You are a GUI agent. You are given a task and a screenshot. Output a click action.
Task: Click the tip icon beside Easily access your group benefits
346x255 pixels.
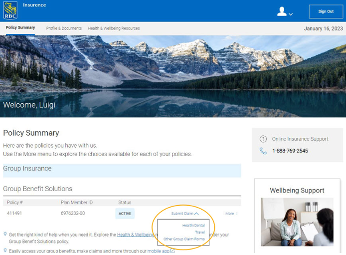tap(5, 251)
